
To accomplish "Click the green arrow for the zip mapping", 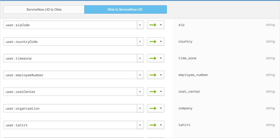I will pos(153,25).
